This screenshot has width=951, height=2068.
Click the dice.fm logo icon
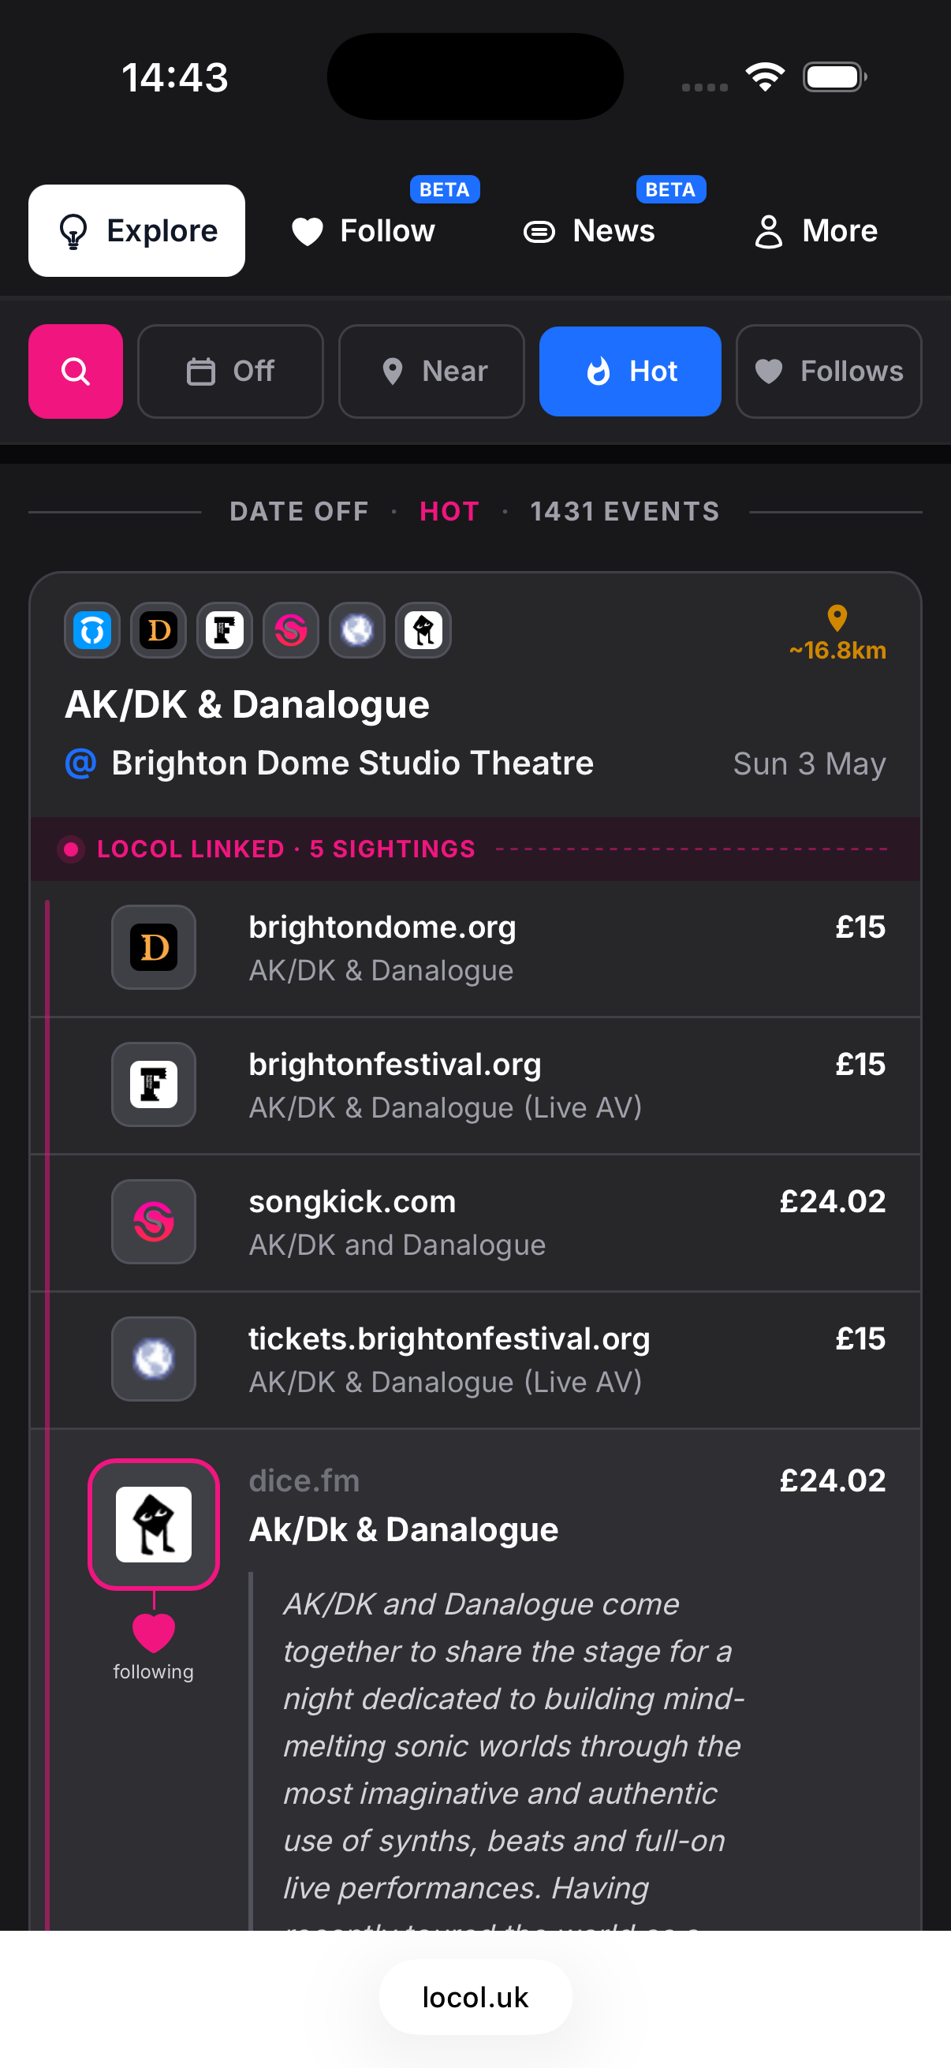pyautogui.click(x=153, y=1524)
